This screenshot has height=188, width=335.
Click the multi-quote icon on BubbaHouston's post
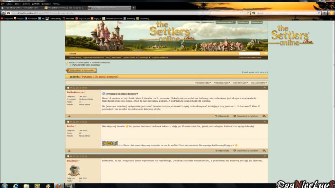(x=264, y=116)
